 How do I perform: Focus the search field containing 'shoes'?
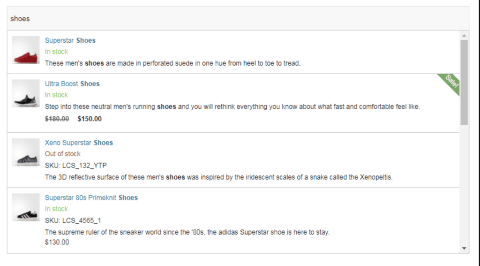click(238, 19)
